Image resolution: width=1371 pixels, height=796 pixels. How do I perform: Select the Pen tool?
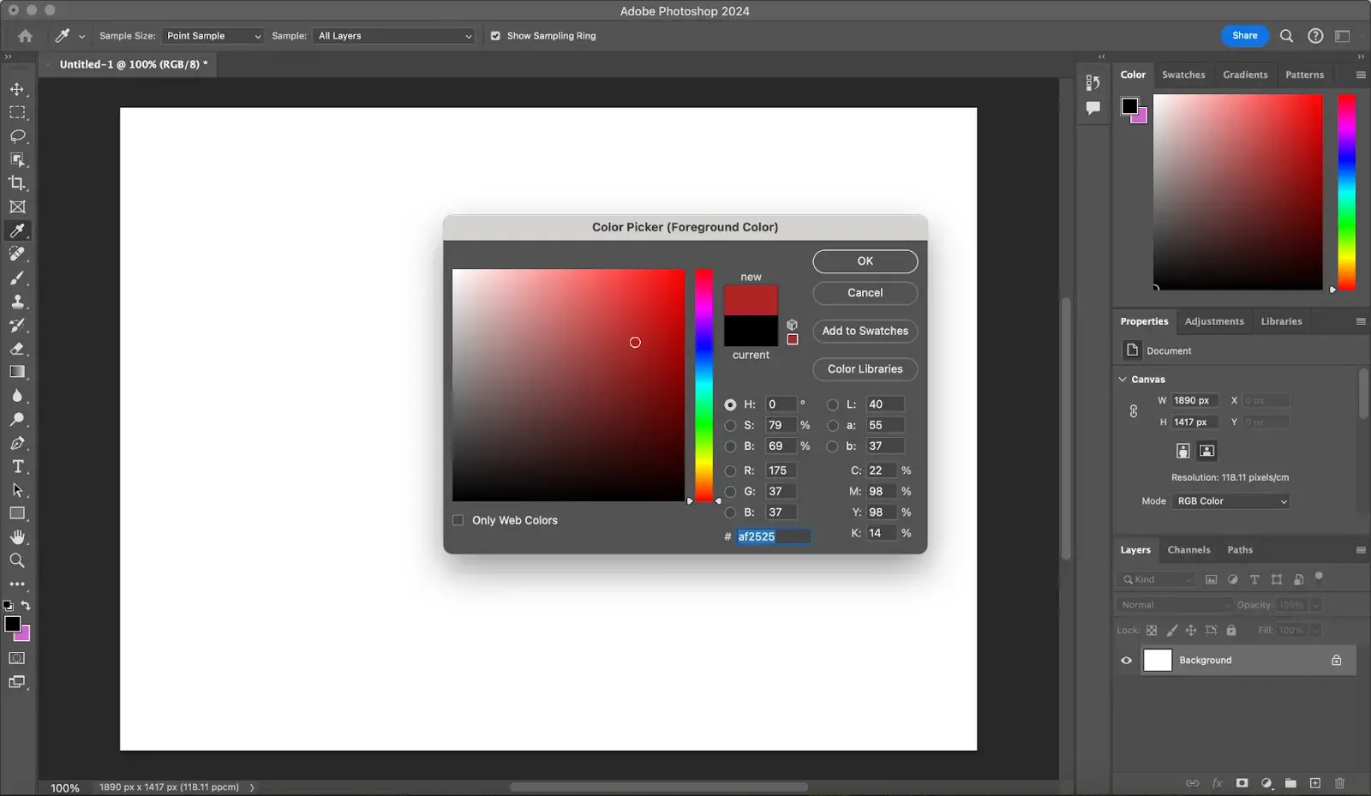pyautogui.click(x=17, y=443)
